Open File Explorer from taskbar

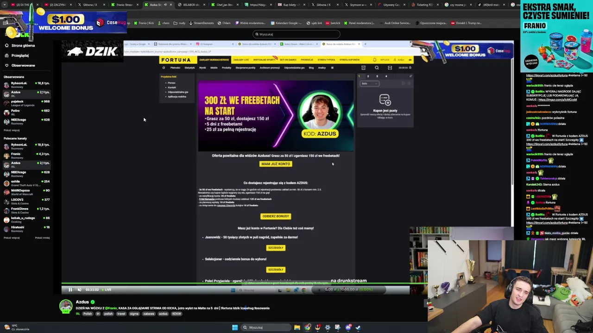pyautogui.click(x=297, y=327)
